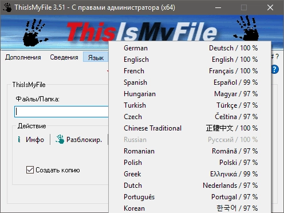Viewport: 284px width, 213px height.
Task: Click the blue question mark help icon
Action: click(x=275, y=69)
